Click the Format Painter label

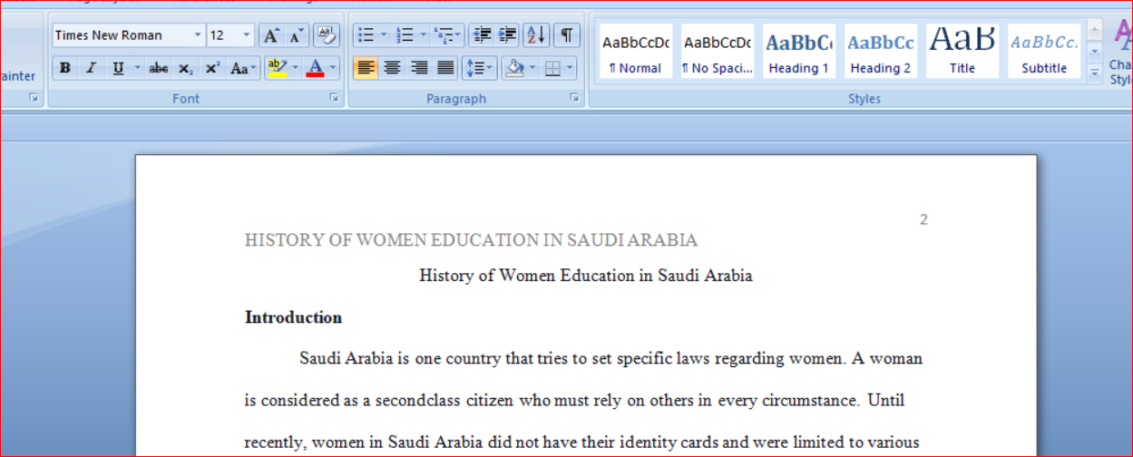coord(18,76)
